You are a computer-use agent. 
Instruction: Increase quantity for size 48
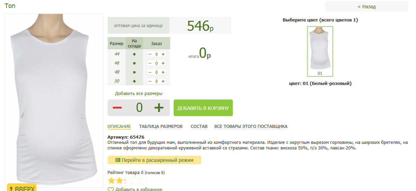click(x=163, y=72)
